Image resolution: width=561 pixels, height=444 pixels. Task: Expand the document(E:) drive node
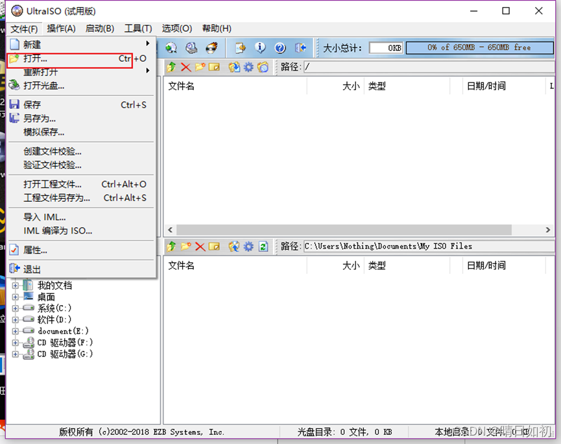click(15, 331)
